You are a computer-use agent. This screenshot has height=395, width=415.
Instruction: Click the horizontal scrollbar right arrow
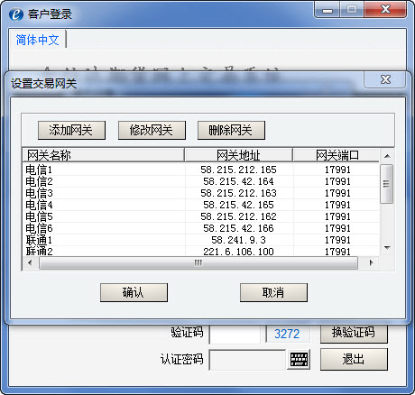point(372,262)
